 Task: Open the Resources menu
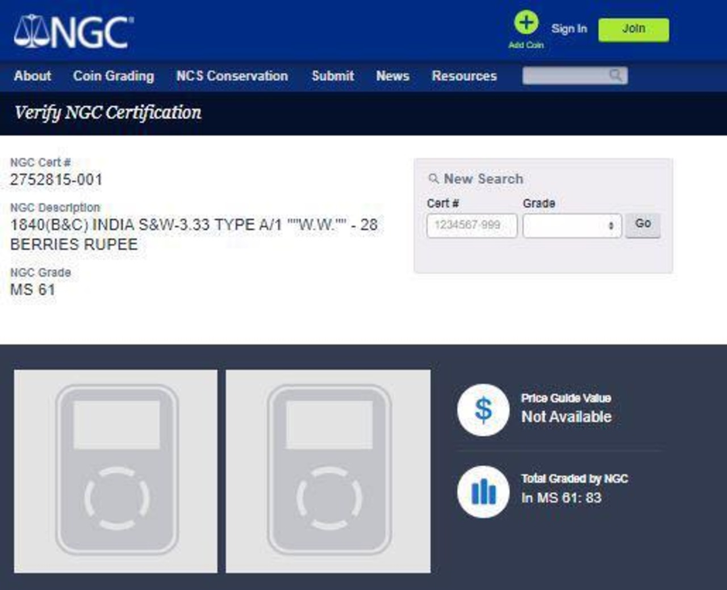464,76
